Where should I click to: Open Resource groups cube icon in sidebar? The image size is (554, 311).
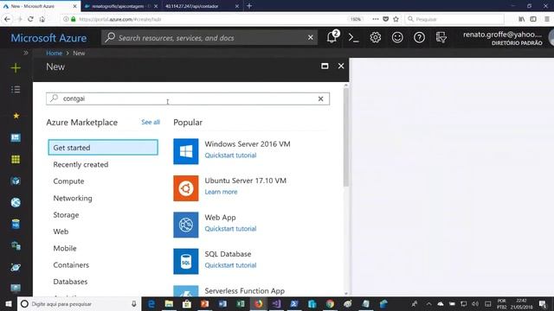[x=16, y=181]
